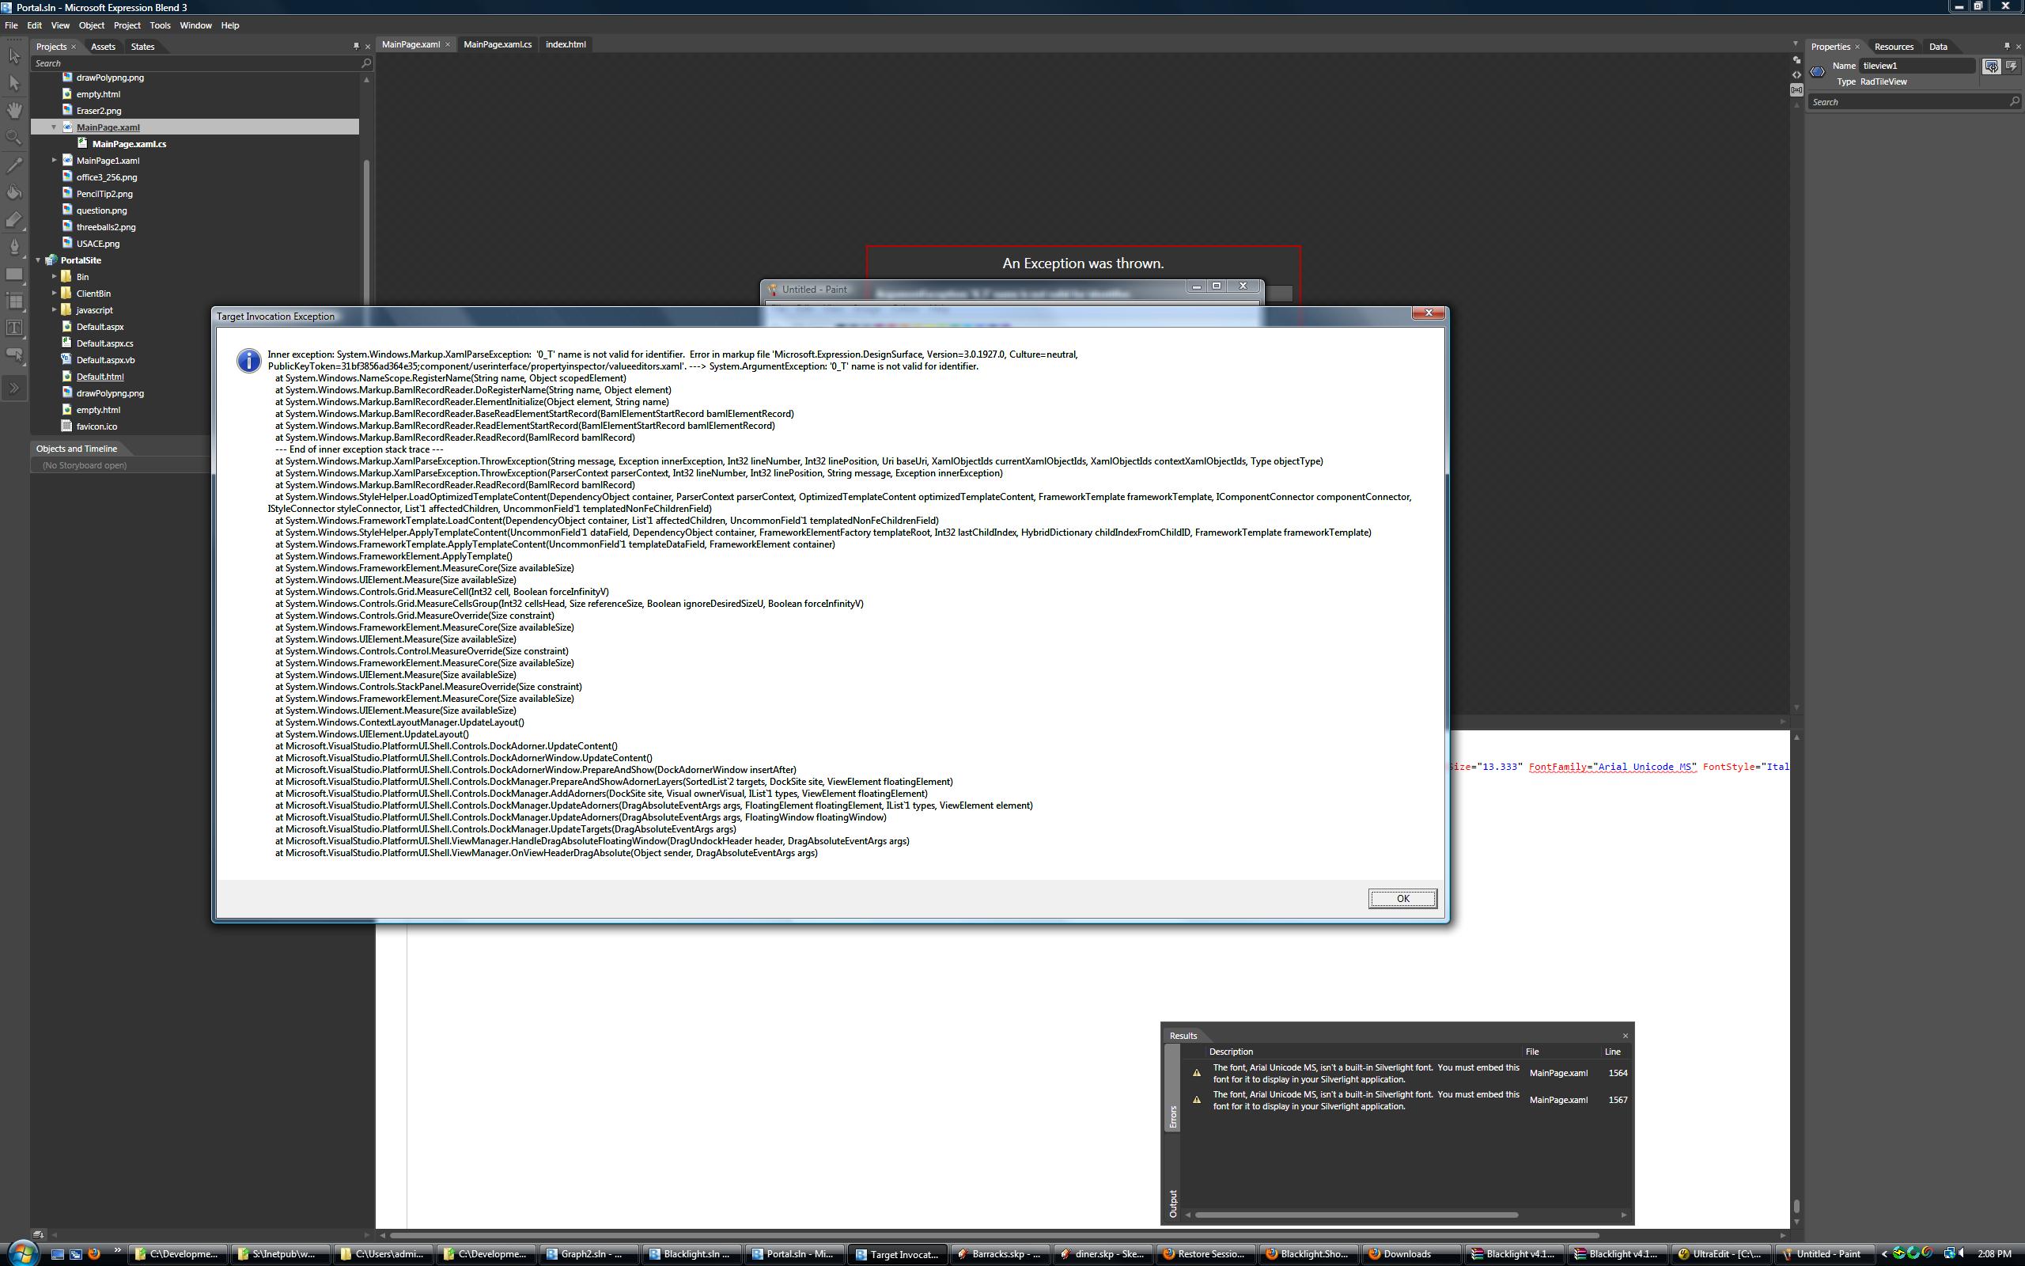
Task: Select the Paint Bucket tool
Action: (14, 192)
